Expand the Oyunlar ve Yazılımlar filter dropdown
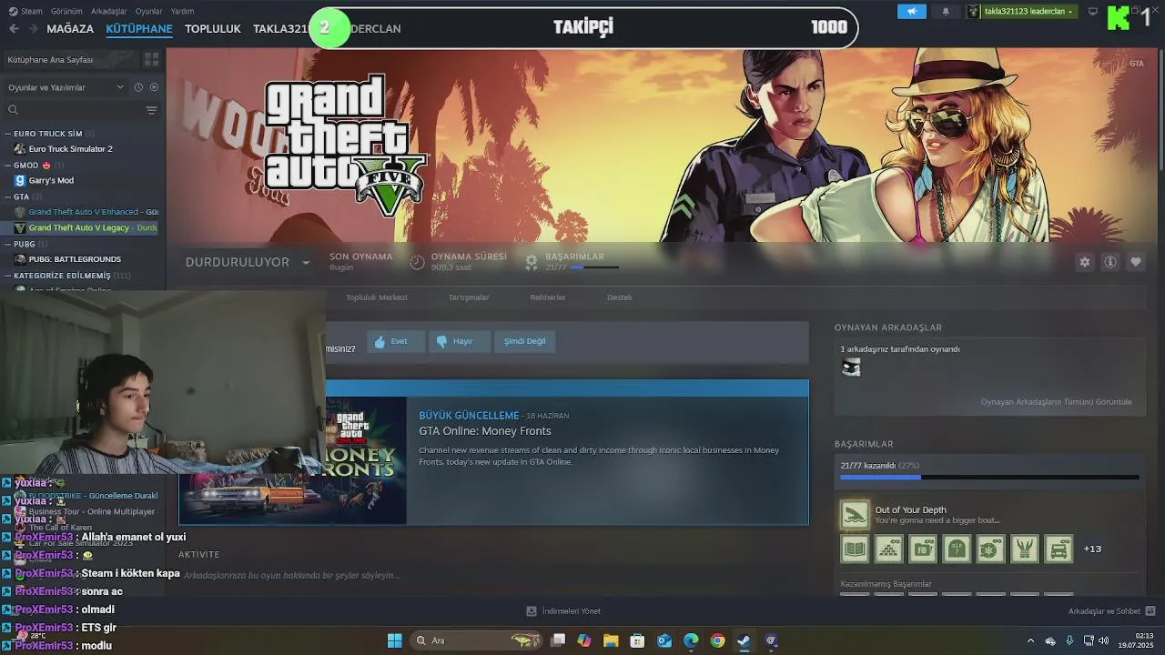 click(x=66, y=87)
